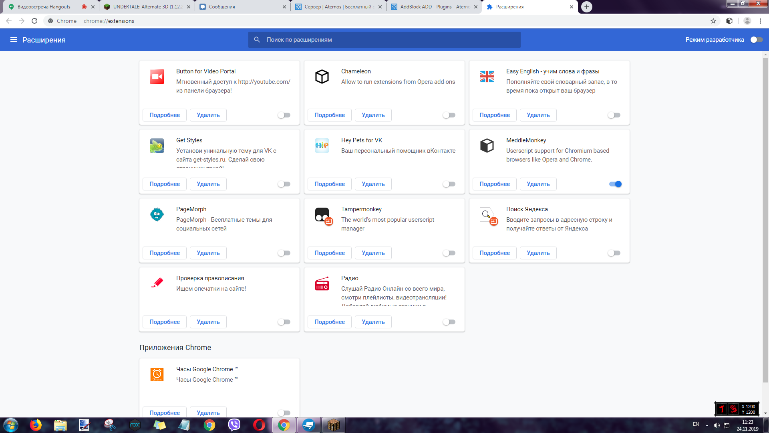This screenshot has height=433, width=769.
Task: Click the PageMorph extension icon
Action: tap(157, 214)
